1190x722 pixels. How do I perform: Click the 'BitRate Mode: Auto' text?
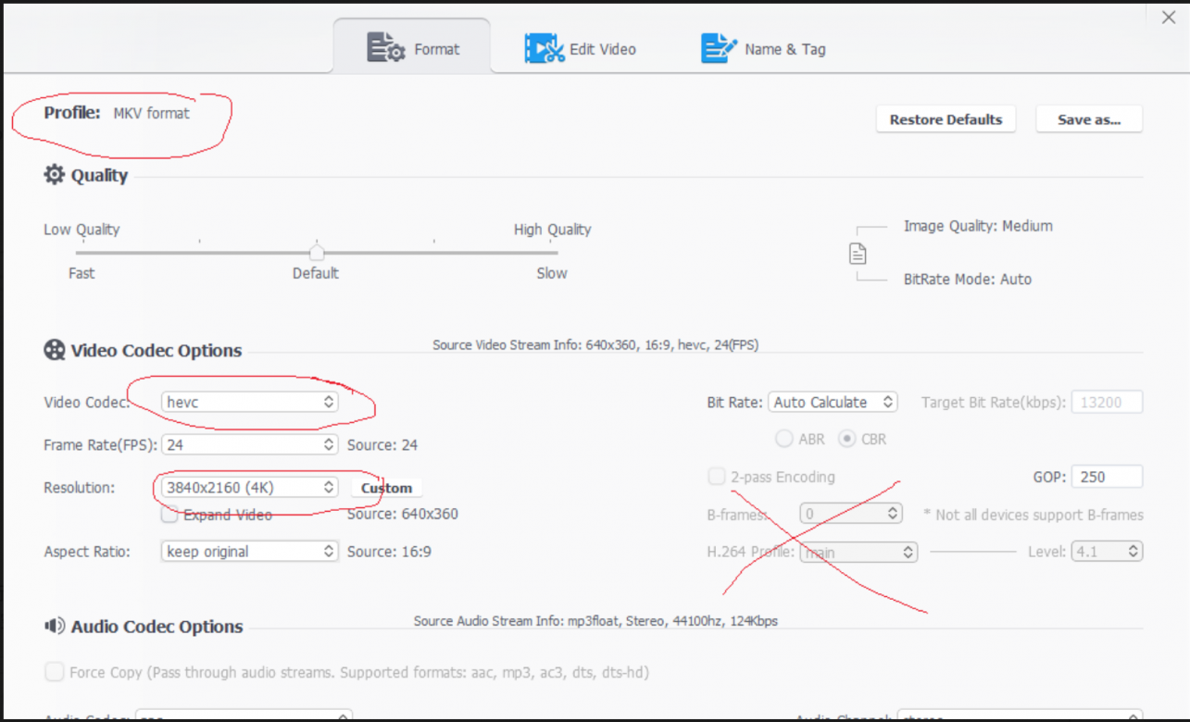(x=968, y=279)
